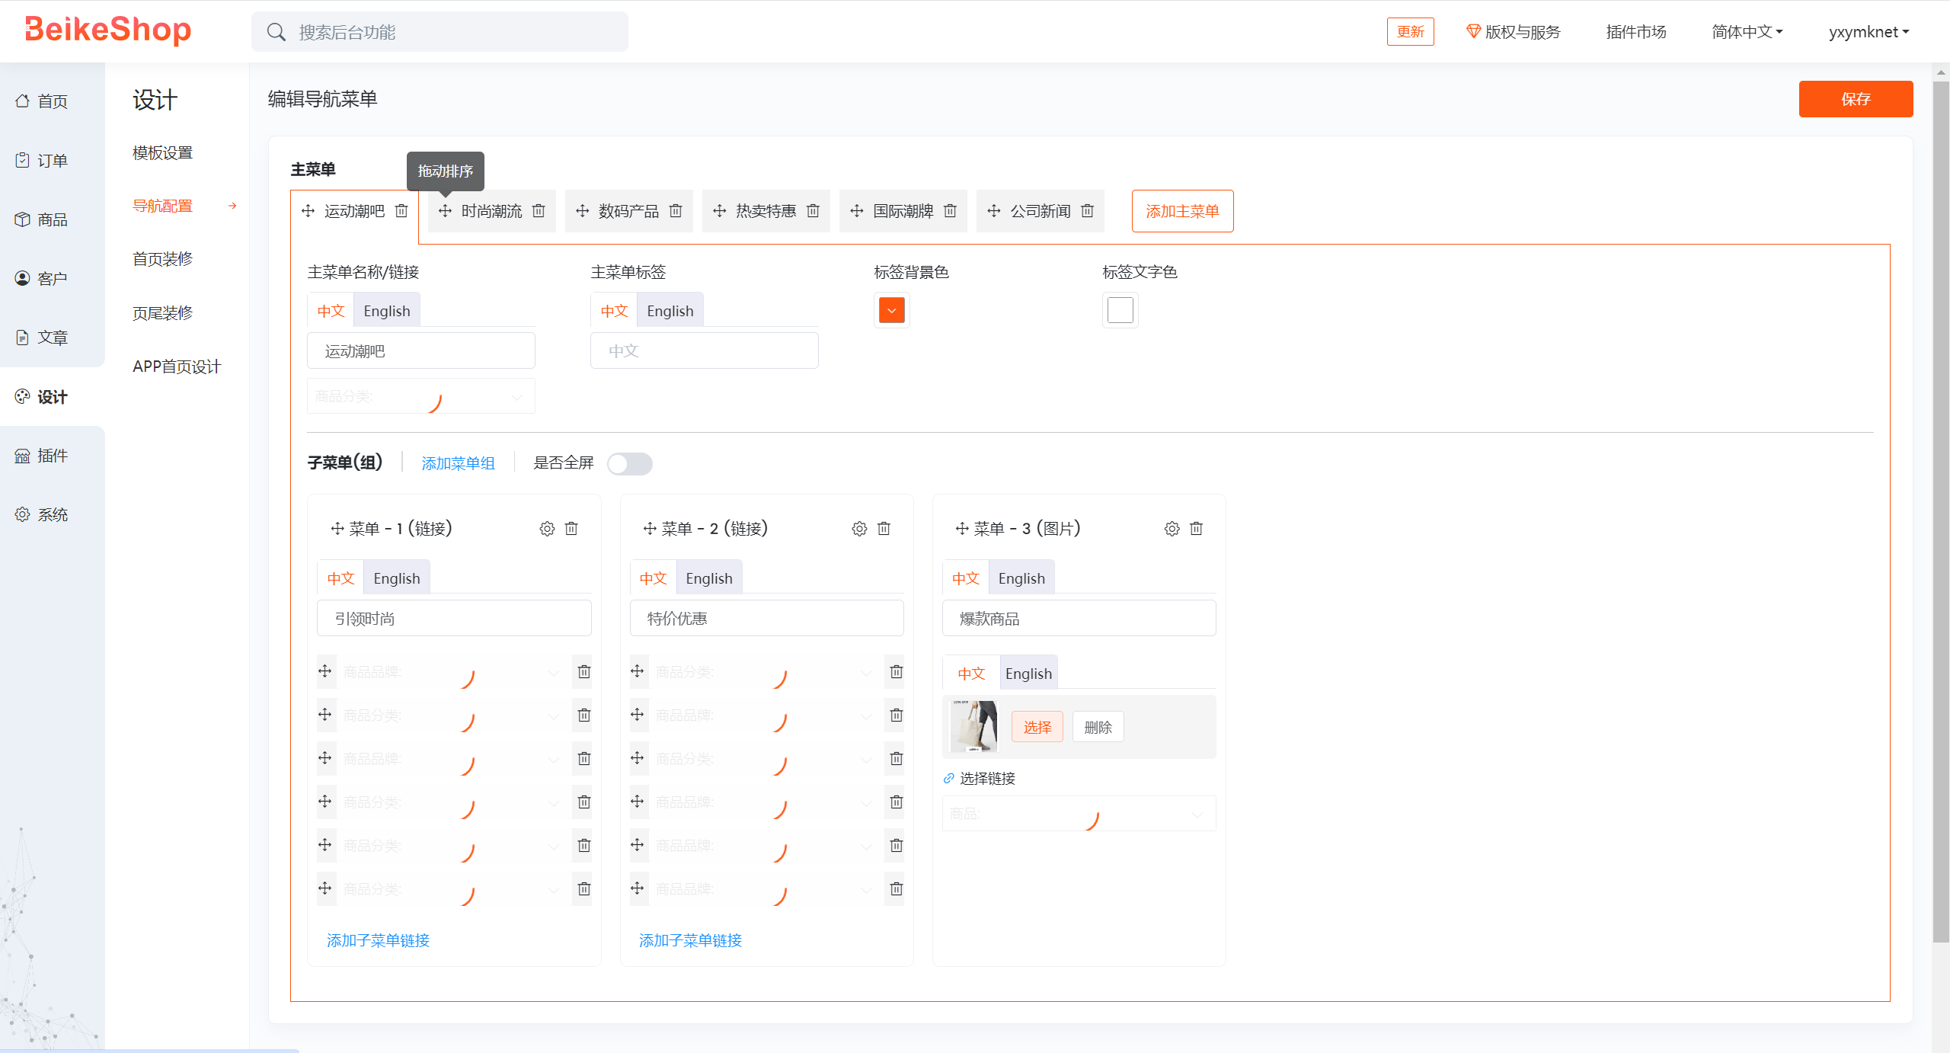Click drag handle icon of 时尚潮流 menu
This screenshot has height=1053, width=1950.
click(446, 211)
